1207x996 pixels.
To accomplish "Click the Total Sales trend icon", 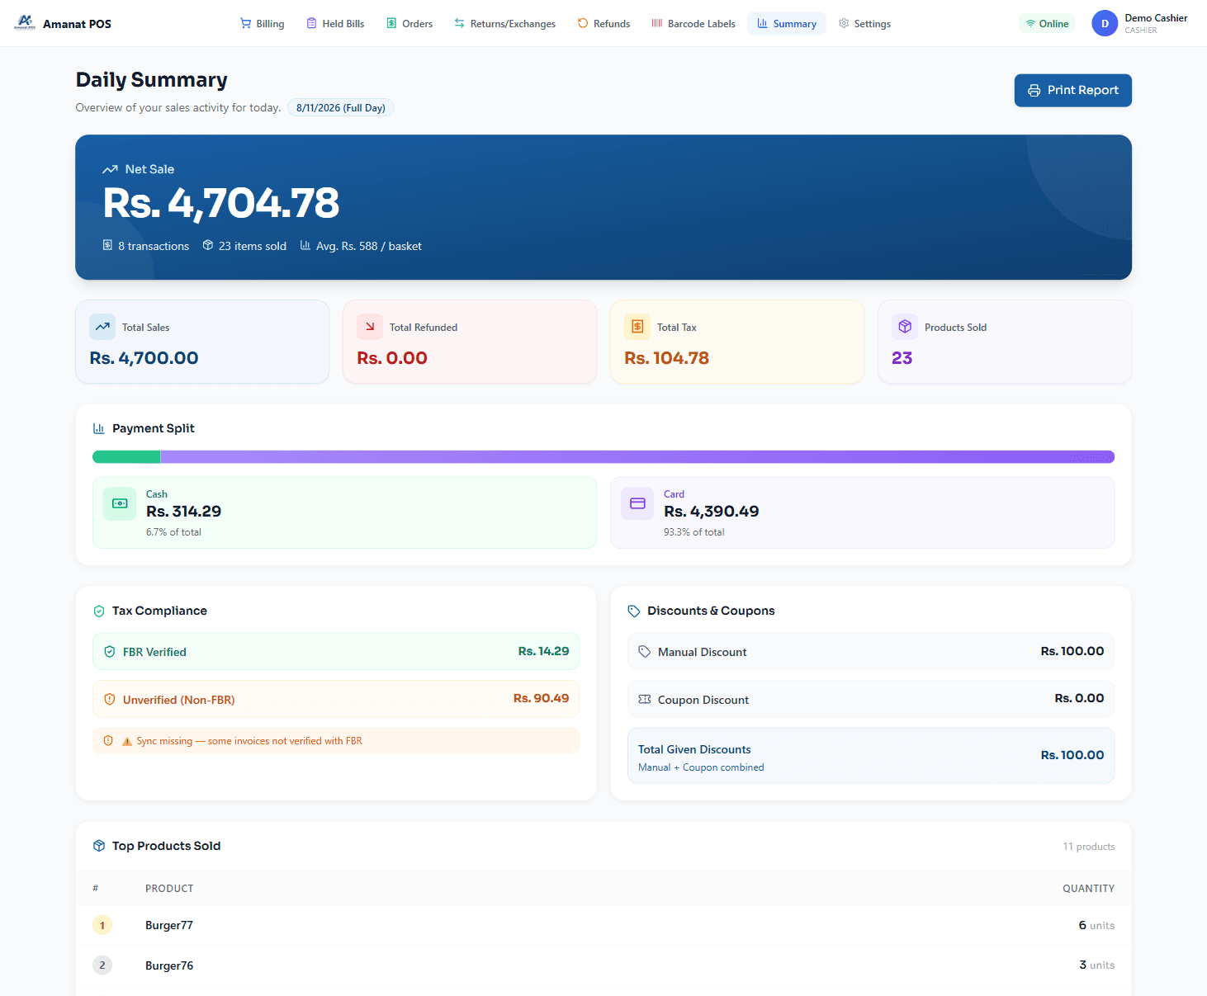I will pyautogui.click(x=102, y=327).
